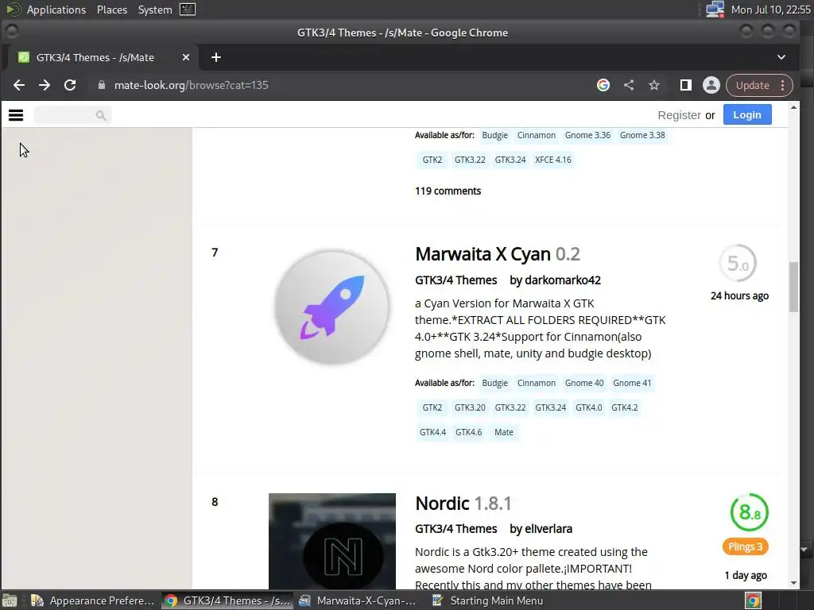This screenshot has height=610, width=814.
Task: Show desktop via bottom-left panel icon
Action: tap(10, 600)
